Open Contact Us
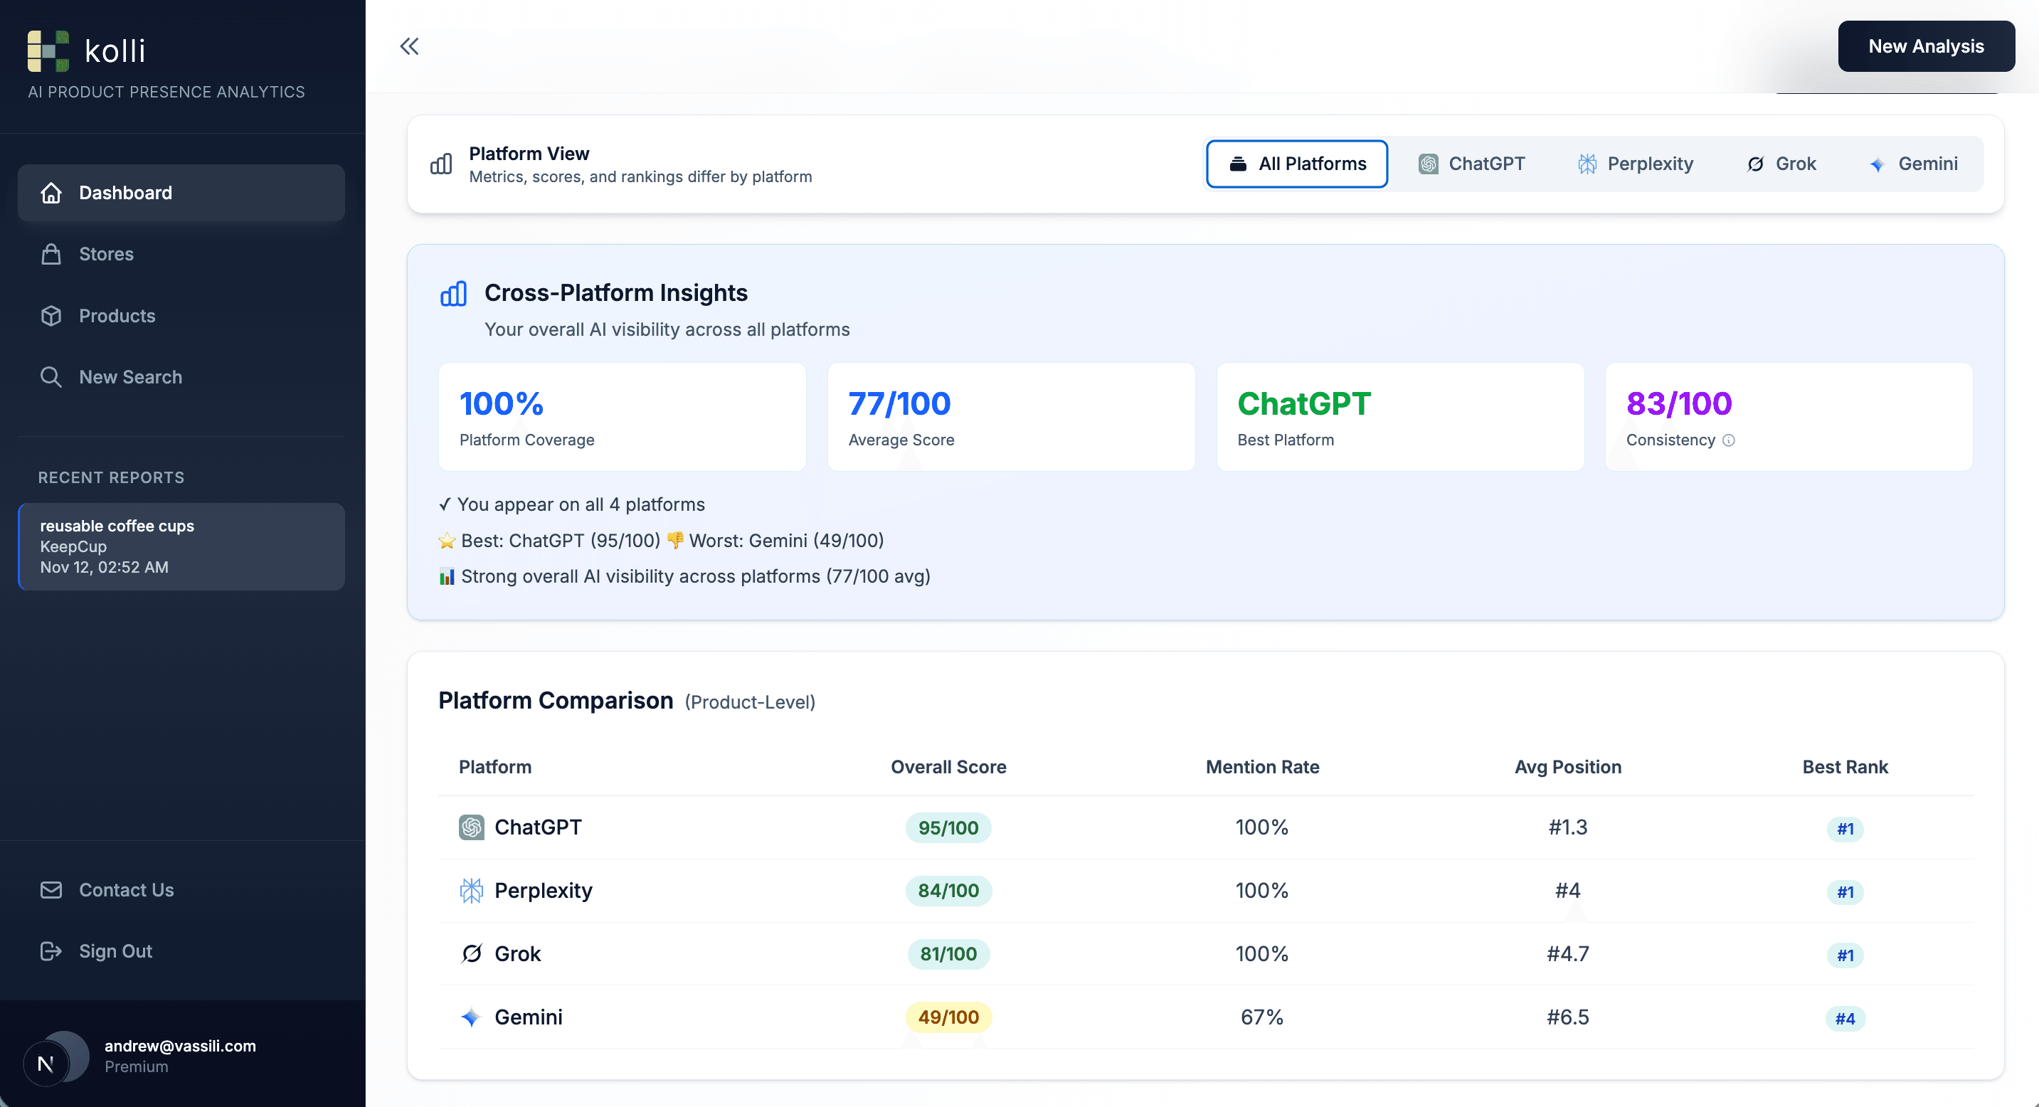 (x=127, y=889)
